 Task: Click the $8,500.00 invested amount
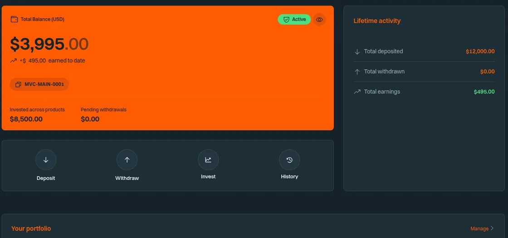(26, 119)
